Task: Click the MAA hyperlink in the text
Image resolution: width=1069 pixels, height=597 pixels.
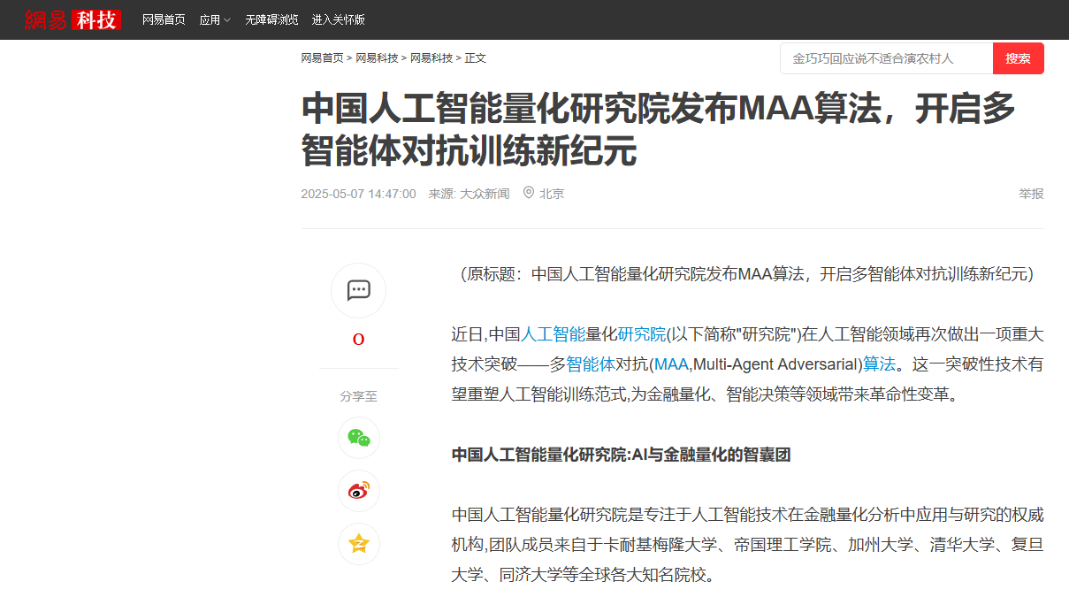Action: point(672,364)
